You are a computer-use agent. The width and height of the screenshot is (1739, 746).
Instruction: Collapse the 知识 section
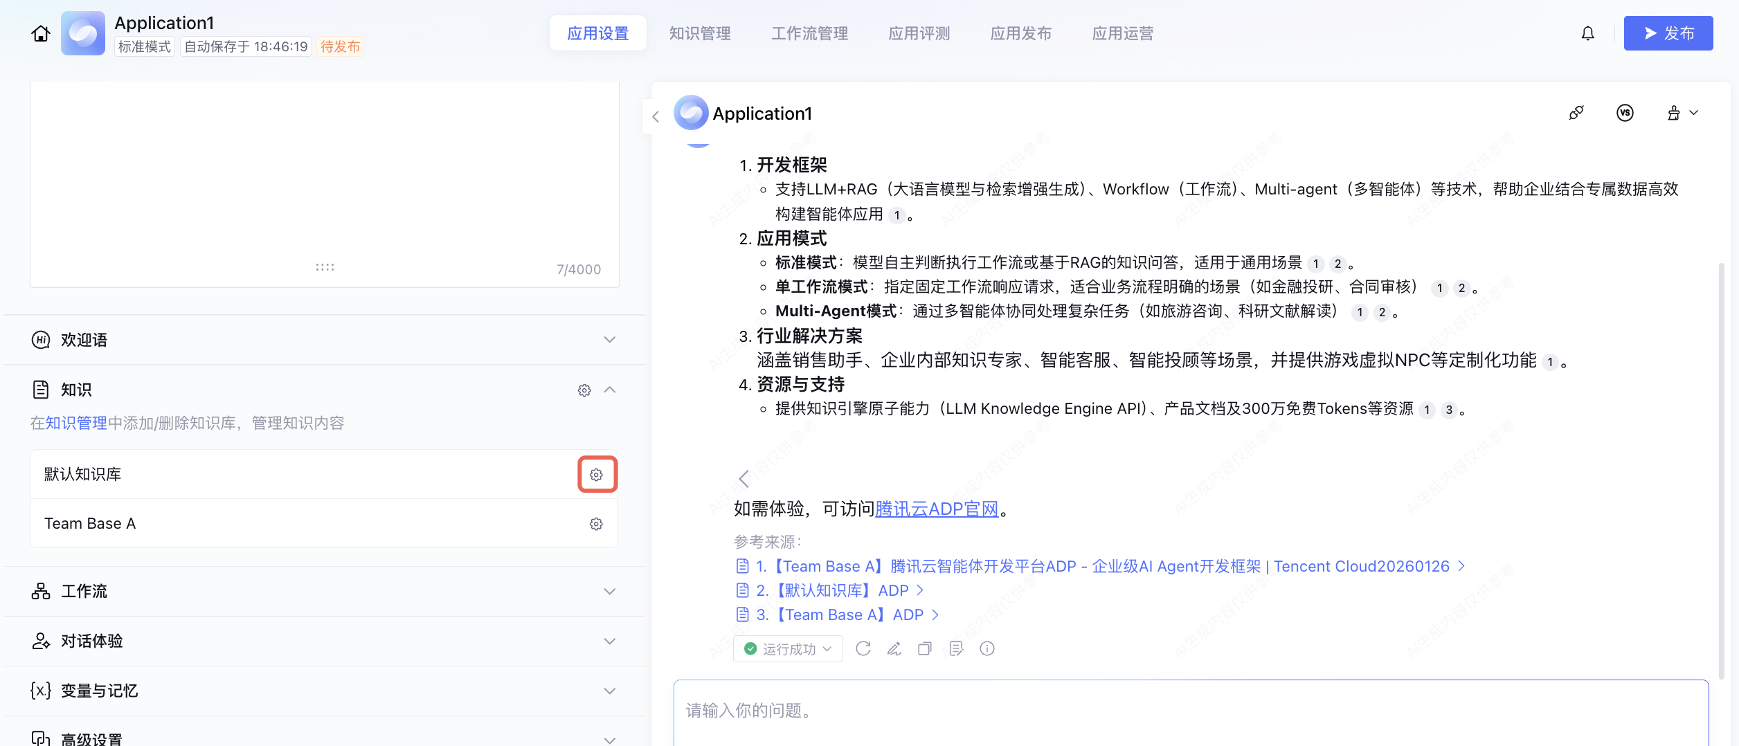[610, 390]
